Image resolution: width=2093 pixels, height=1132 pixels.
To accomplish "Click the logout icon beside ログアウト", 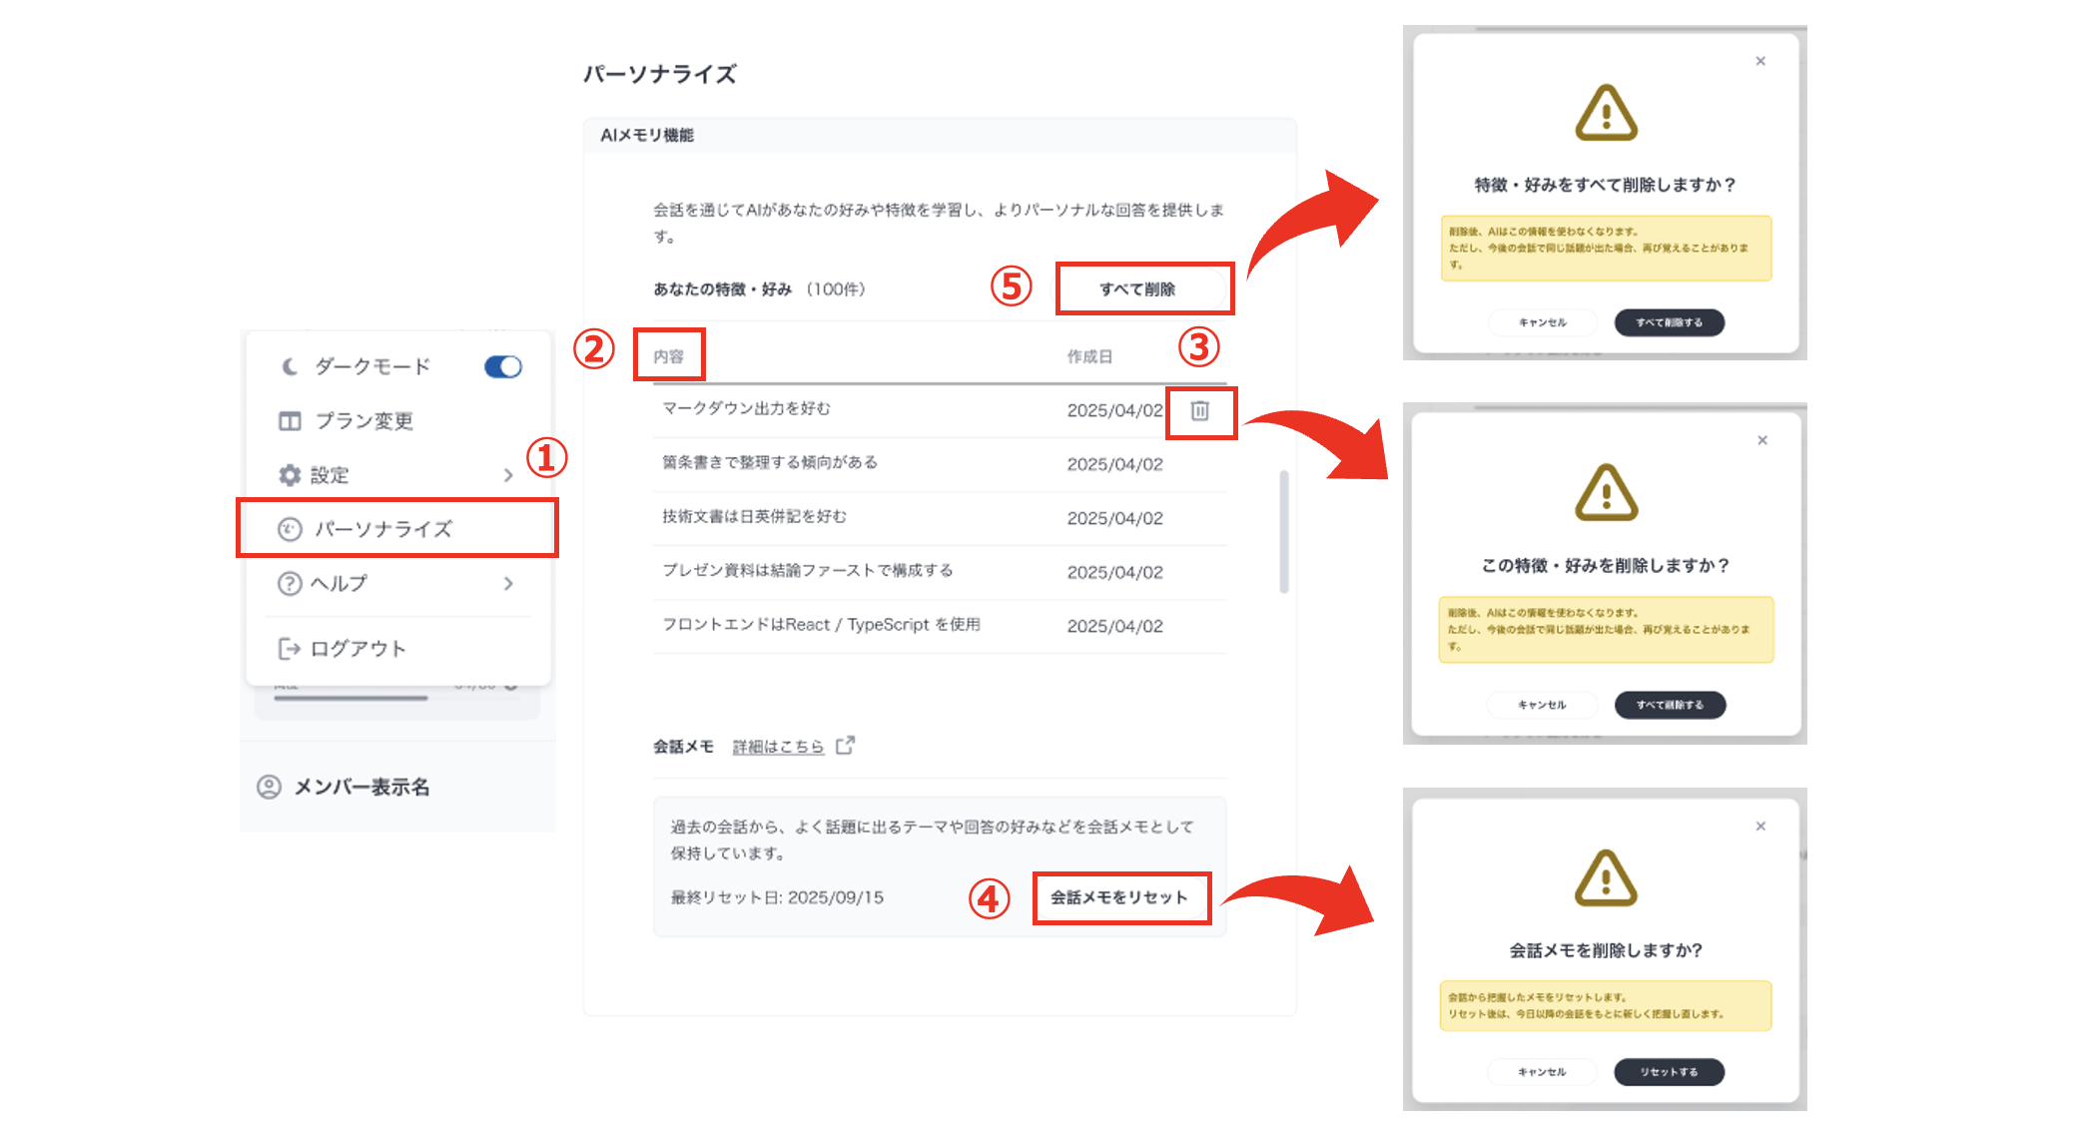I will click(x=289, y=648).
